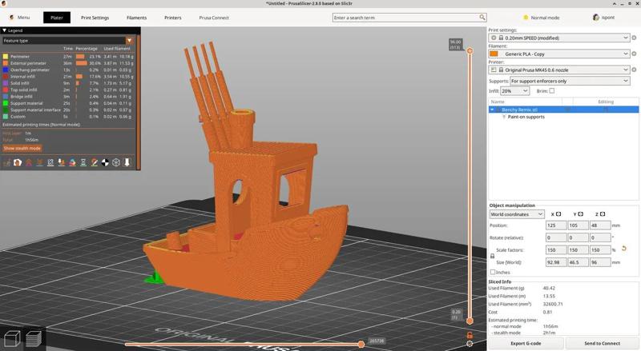Click the Normal mode button
The width and height of the screenshot is (641, 351).
pyautogui.click(x=542, y=18)
